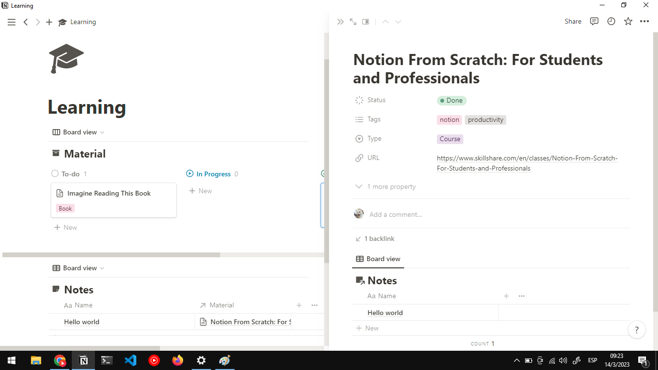Open Windows Start menu
Screen dimensions: 658x370
click(12, 360)
